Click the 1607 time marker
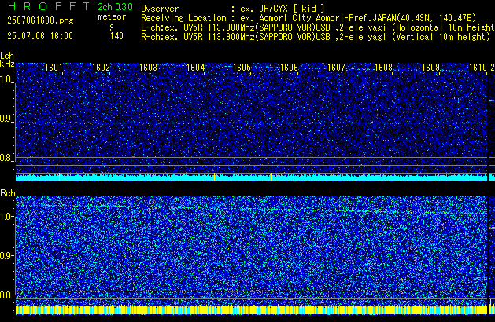This screenshot has width=495, height=322. 336,68
